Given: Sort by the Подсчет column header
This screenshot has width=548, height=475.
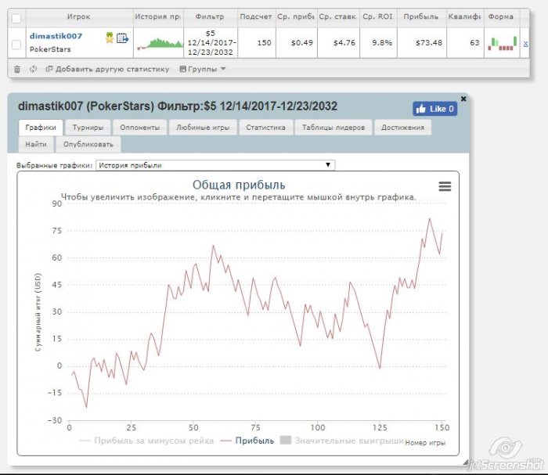Looking at the screenshot, I should [256, 16].
